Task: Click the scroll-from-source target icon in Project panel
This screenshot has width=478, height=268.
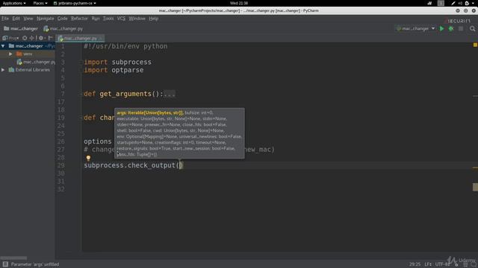Action: 25,38
